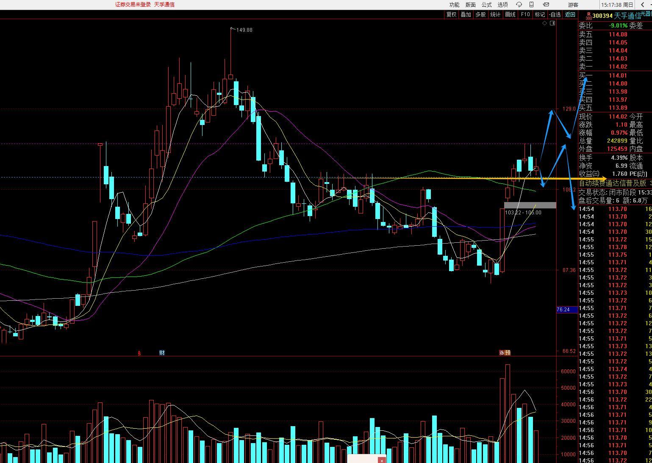Click the back chevron arrow at top right
Viewport: 652px width, 463px height.
642,5
